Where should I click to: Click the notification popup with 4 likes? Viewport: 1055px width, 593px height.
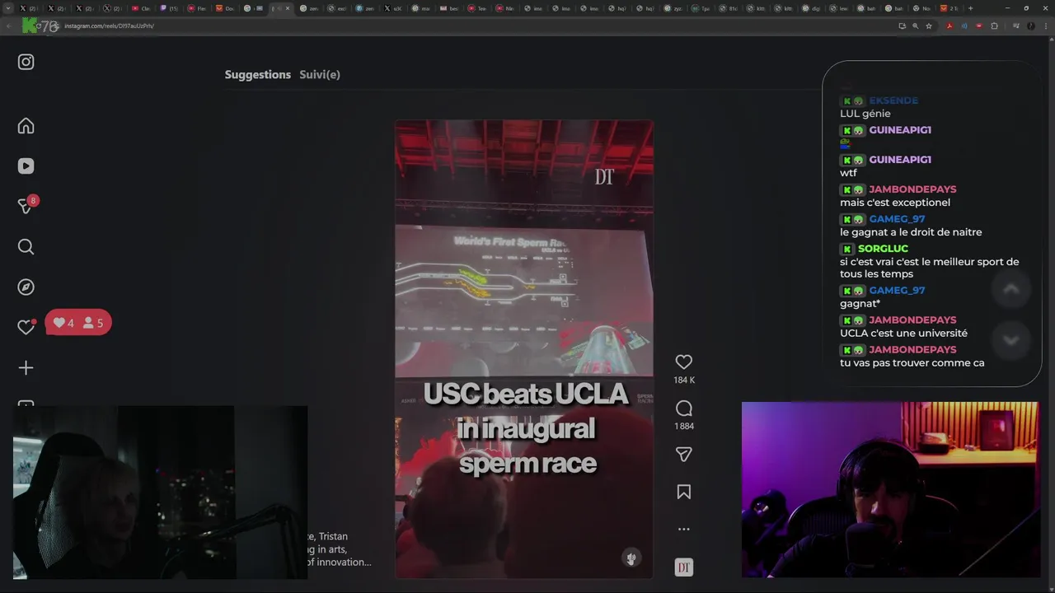pyautogui.click(x=78, y=323)
